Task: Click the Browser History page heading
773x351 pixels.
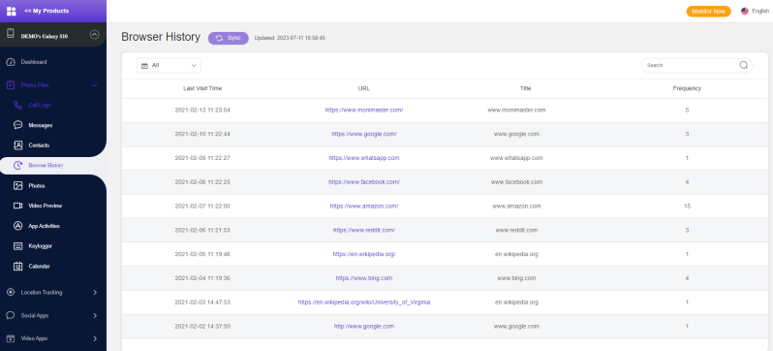Action: click(161, 37)
